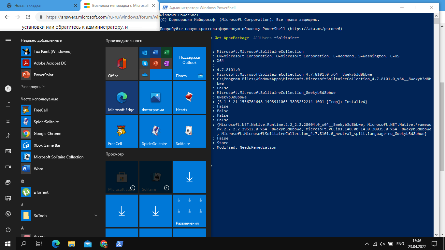Change input language via ENG indicator

(x=400, y=244)
